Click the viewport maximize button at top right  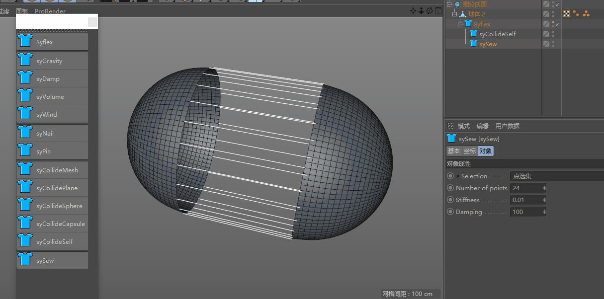[438, 10]
